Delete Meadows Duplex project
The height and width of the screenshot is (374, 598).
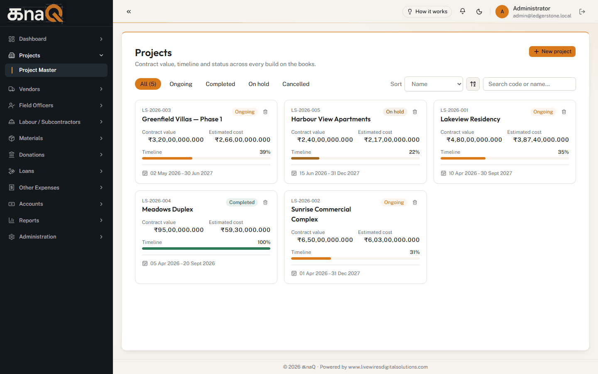pyautogui.click(x=265, y=202)
